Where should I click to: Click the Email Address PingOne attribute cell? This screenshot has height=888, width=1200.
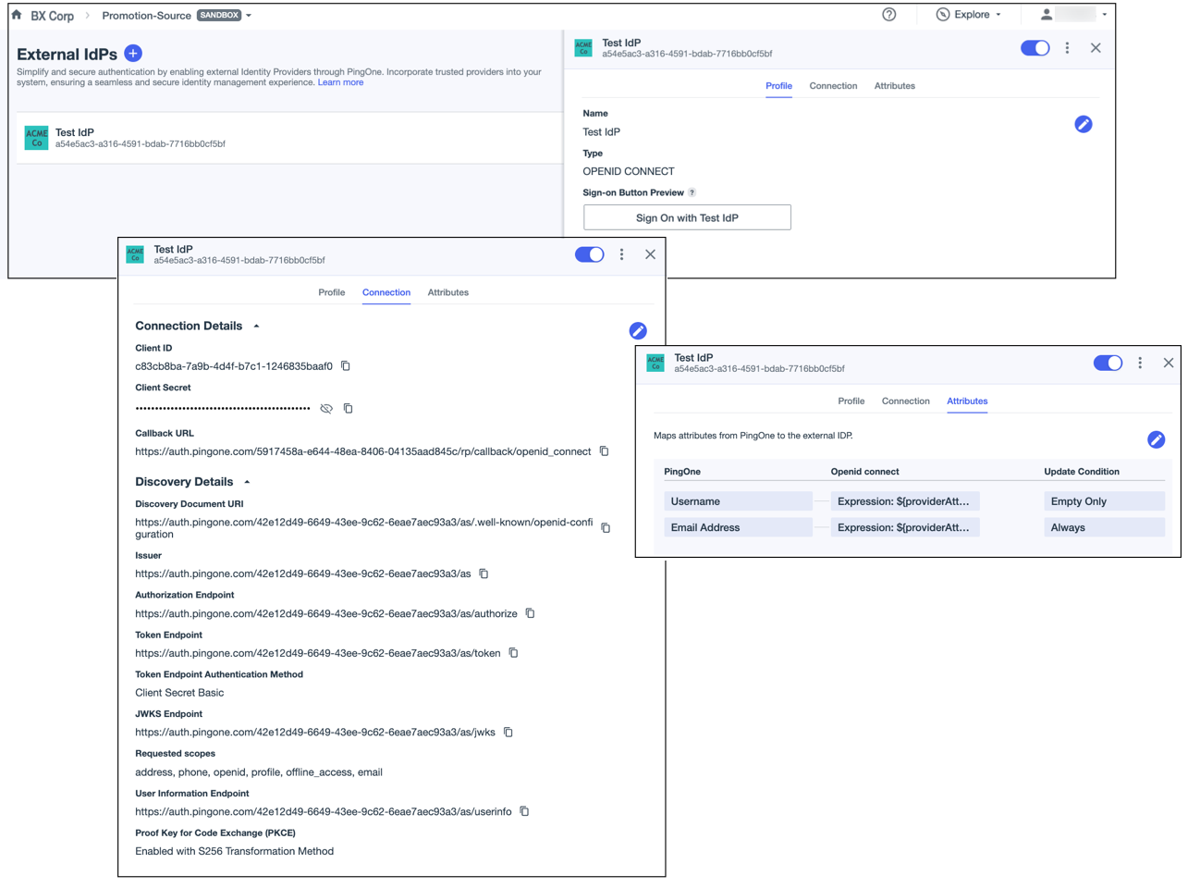pos(738,527)
